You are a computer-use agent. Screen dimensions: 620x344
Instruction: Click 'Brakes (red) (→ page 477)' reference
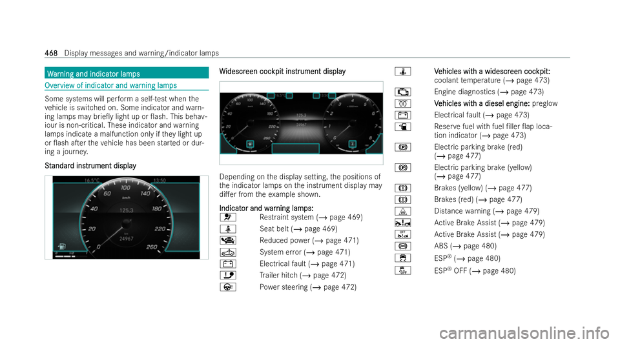[x=478, y=199]
